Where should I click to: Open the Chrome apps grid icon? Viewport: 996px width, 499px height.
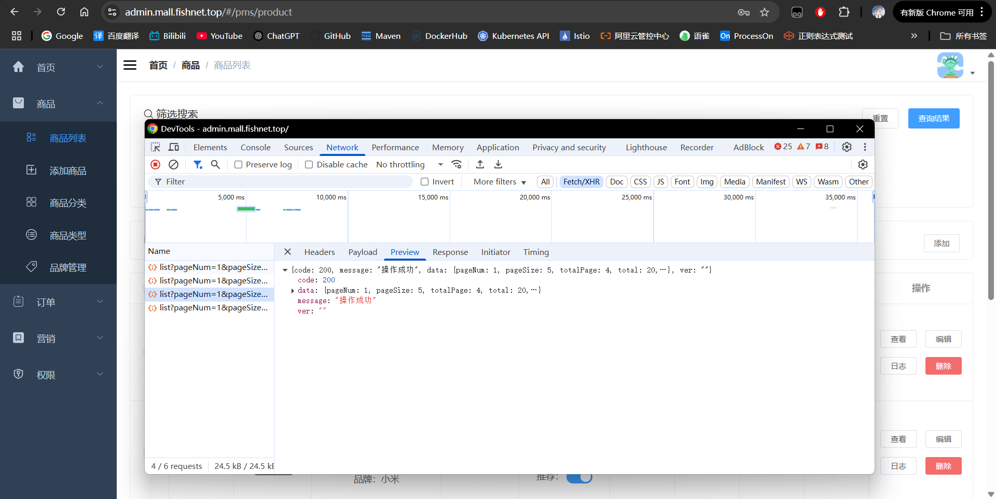[x=17, y=36]
